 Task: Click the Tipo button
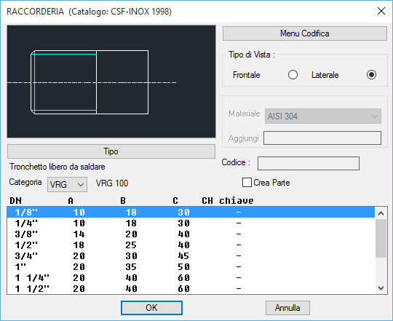point(111,151)
